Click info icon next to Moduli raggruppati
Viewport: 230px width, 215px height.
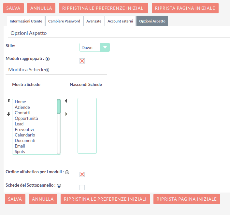(48, 59)
